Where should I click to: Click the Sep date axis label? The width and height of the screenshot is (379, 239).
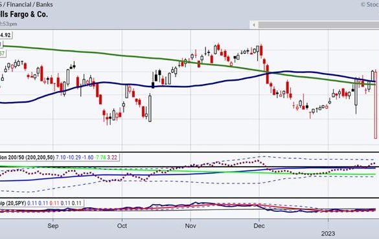[x=53, y=226]
